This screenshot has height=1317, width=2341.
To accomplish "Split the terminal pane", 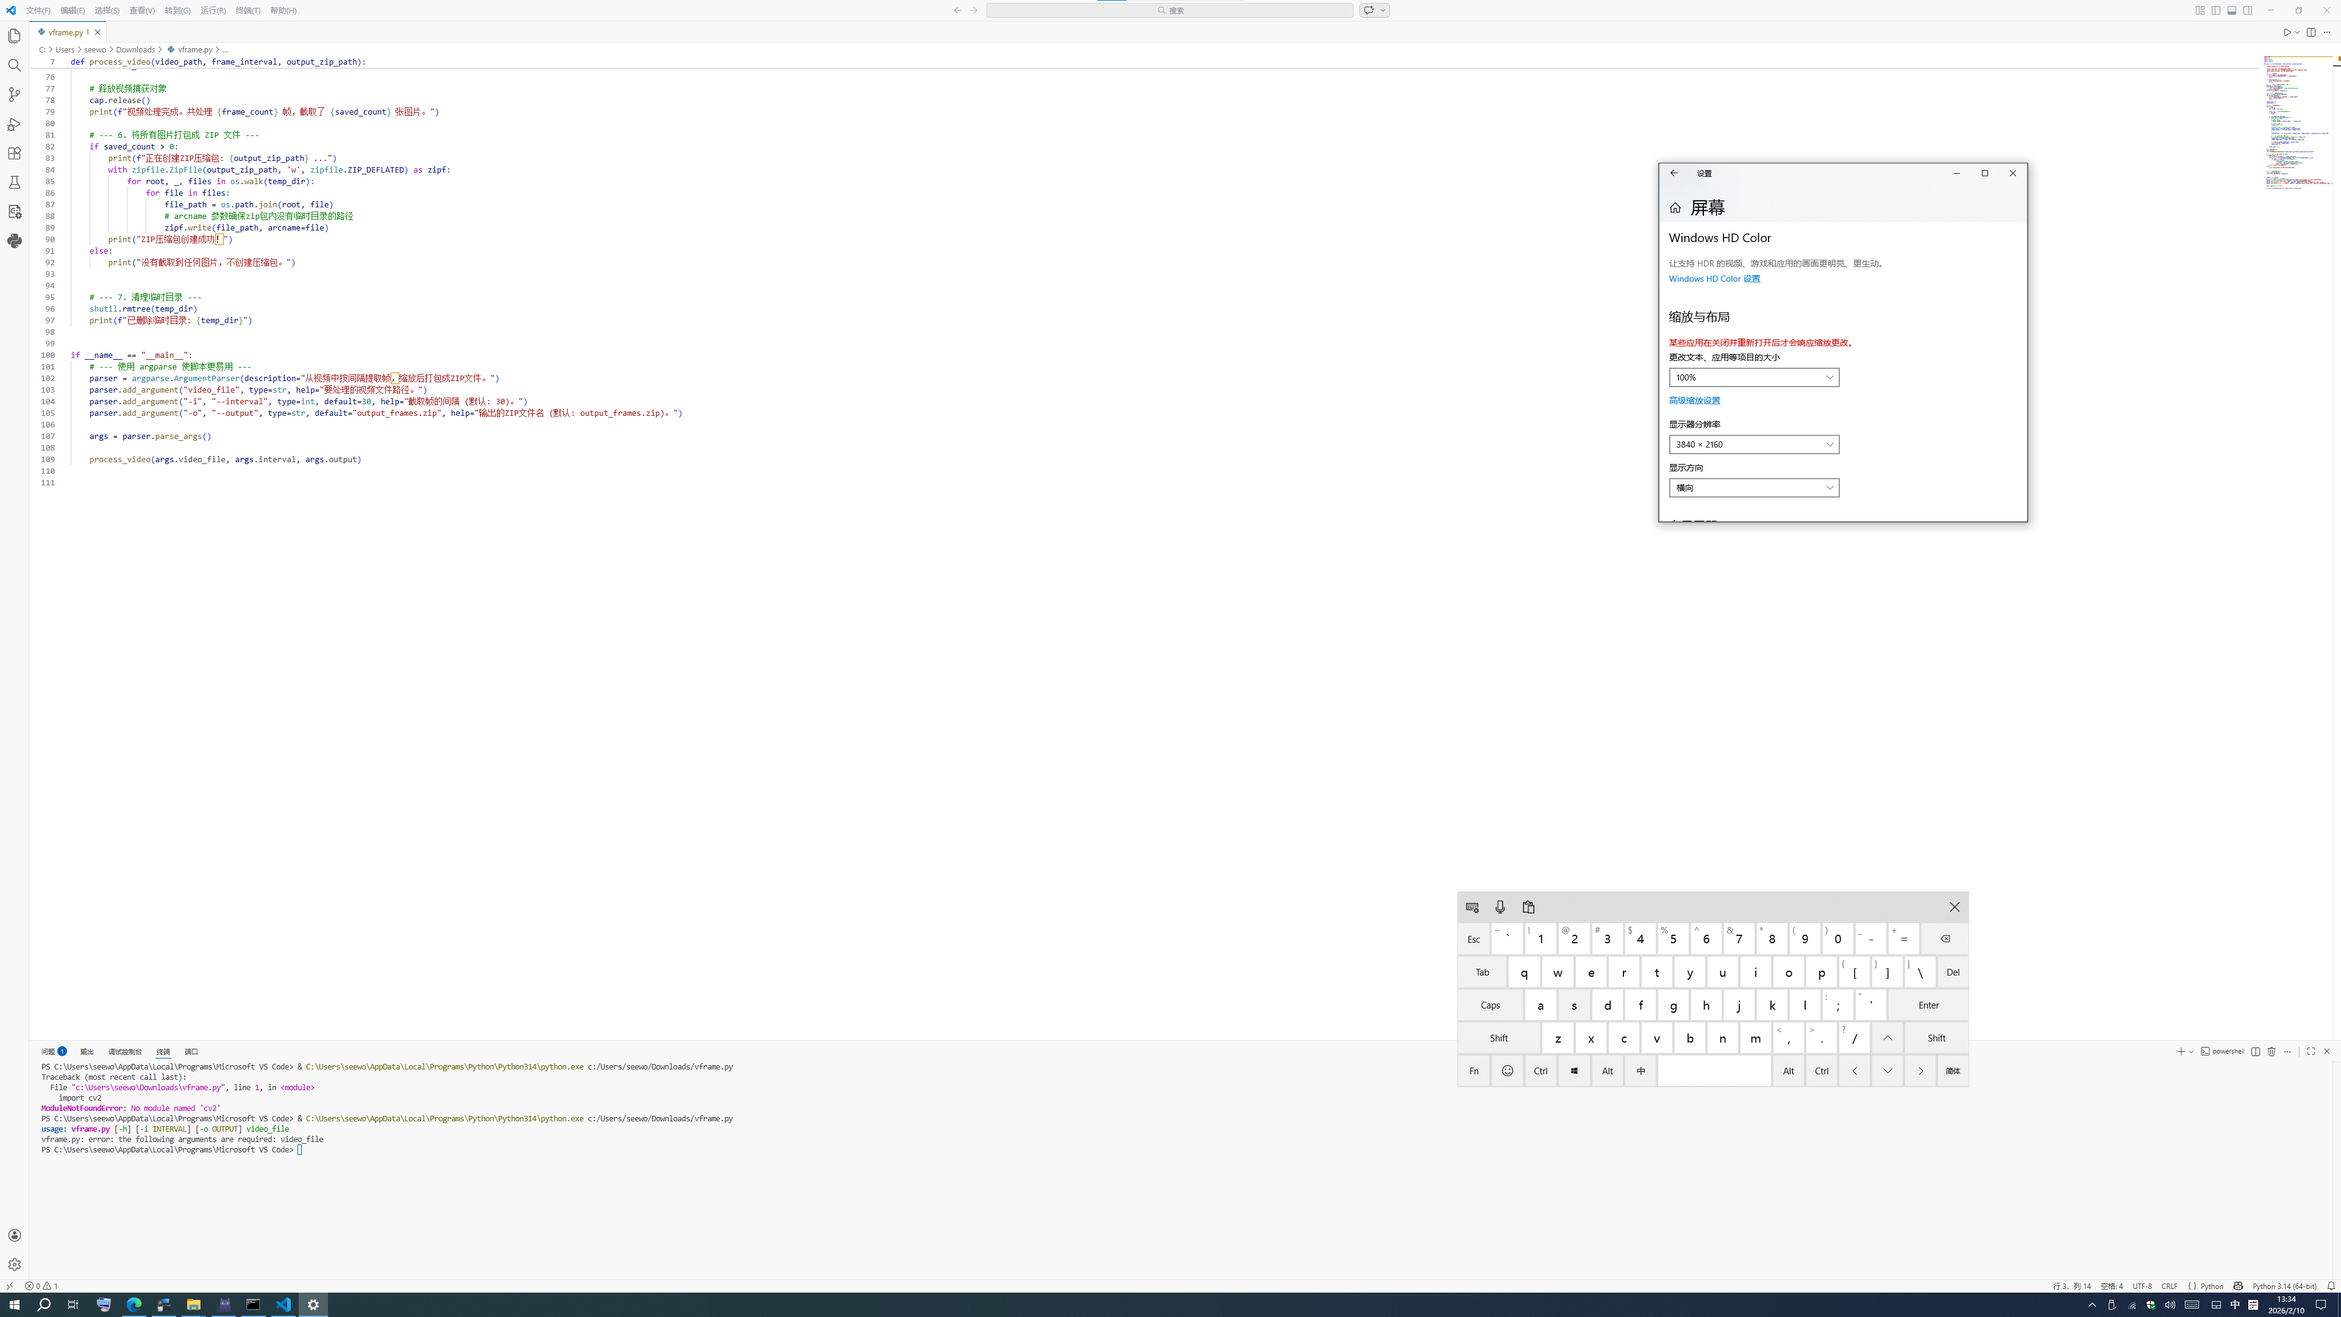I will pos(2256,1052).
